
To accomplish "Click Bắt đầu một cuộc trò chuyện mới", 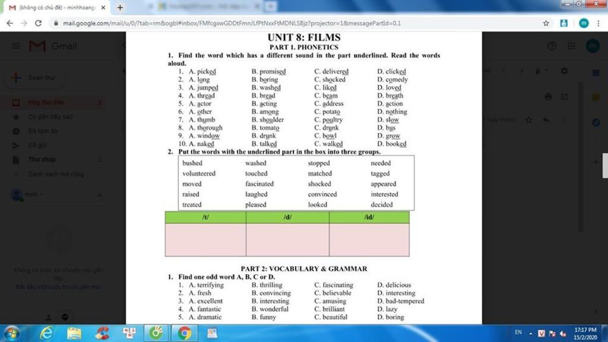I will click(x=59, y=287).
